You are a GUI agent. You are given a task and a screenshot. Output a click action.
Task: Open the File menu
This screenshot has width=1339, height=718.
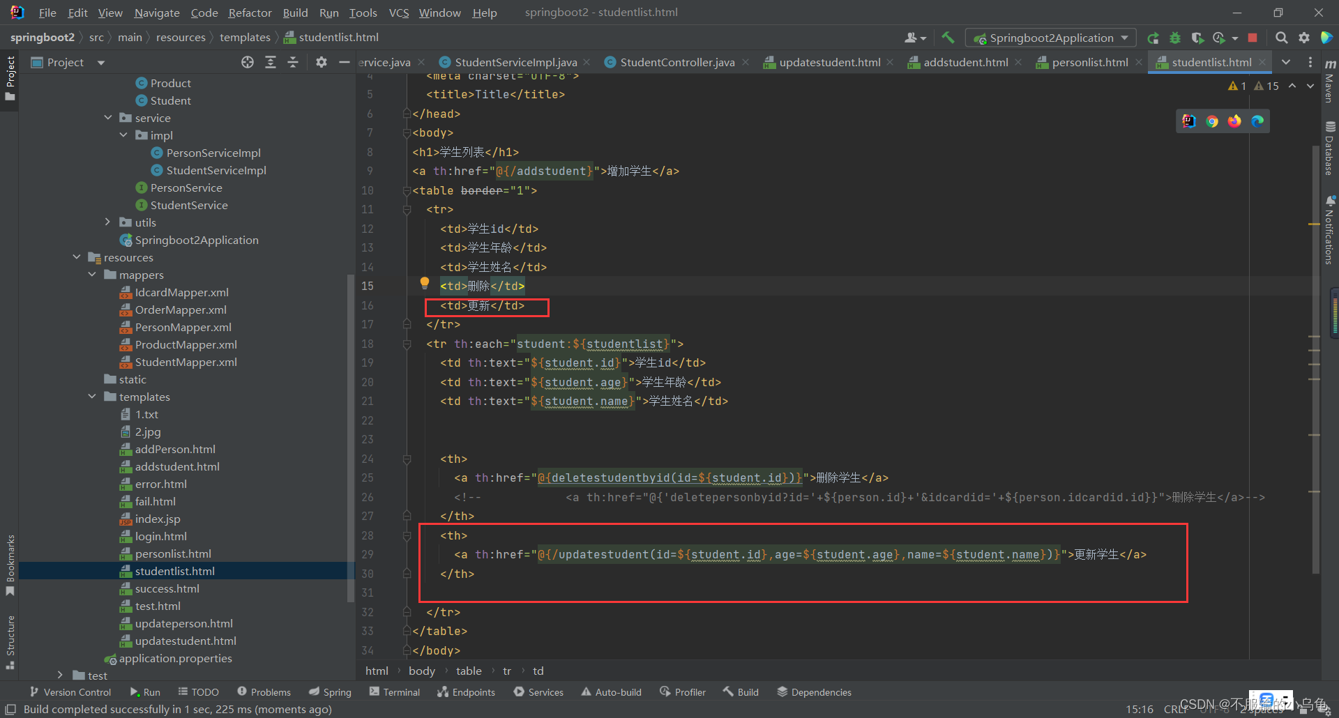click(47, 13)
